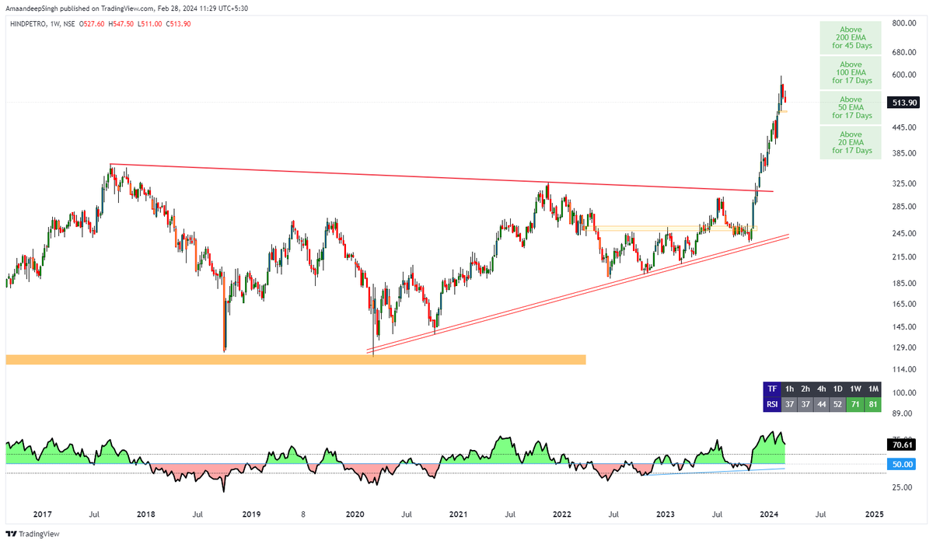Click the 680.00 price axis label
Image resolution: width=933 pixels, height=544 pixels.
click(x=903, y=53)
